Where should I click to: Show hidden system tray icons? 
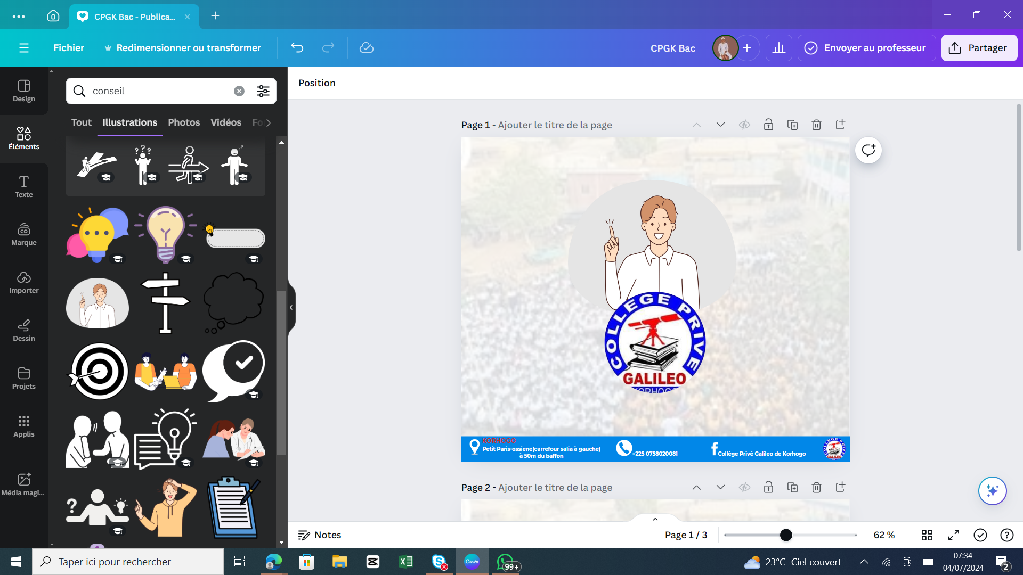[x=864, y=562]
